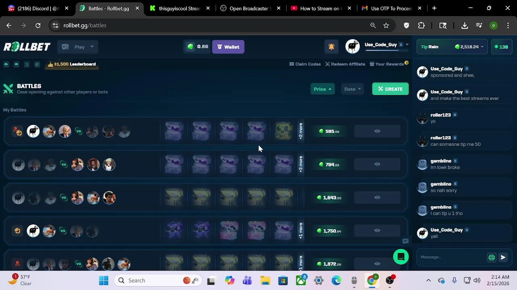Open Microsoft Edge from taskbar
The image size is (517, 290).
pyautogui.click(x=336, y=280)
